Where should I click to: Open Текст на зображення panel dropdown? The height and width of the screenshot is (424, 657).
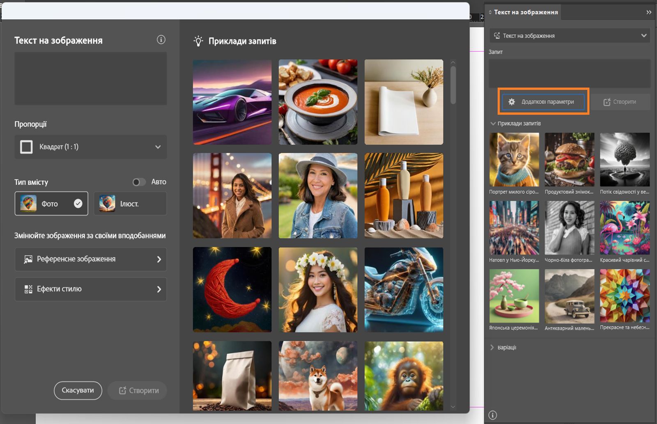tap(570, 36)
